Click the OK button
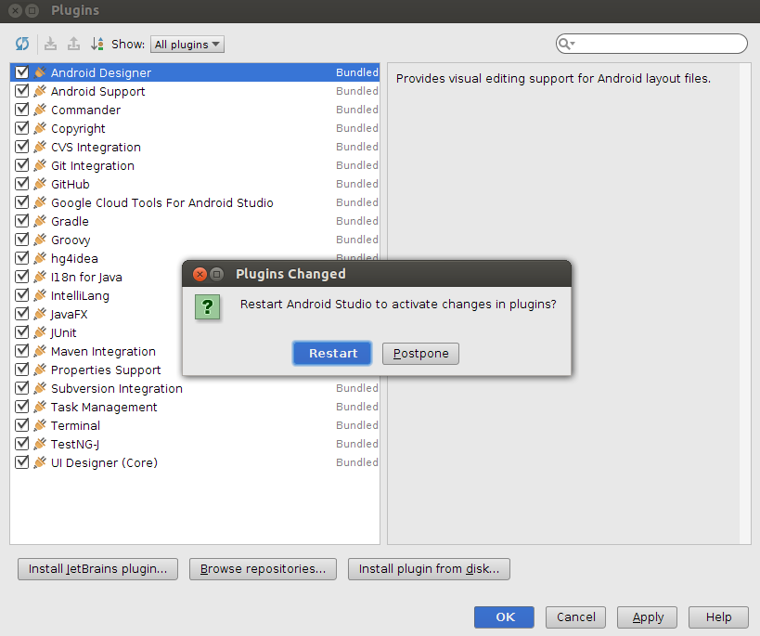 pos(504,617)
